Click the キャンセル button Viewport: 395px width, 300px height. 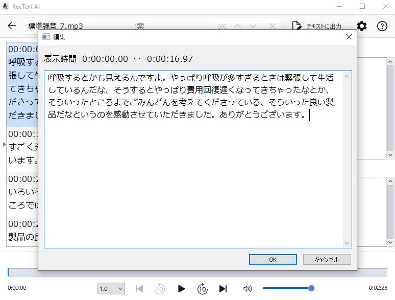[327, 260]
